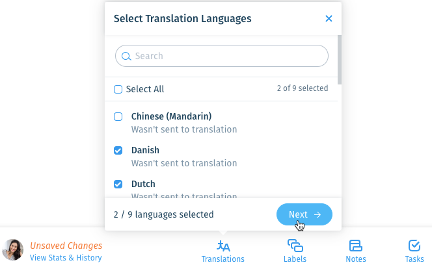Select the Danish language label
Viewport: 432px width, 267px height.
pos(145,150)
